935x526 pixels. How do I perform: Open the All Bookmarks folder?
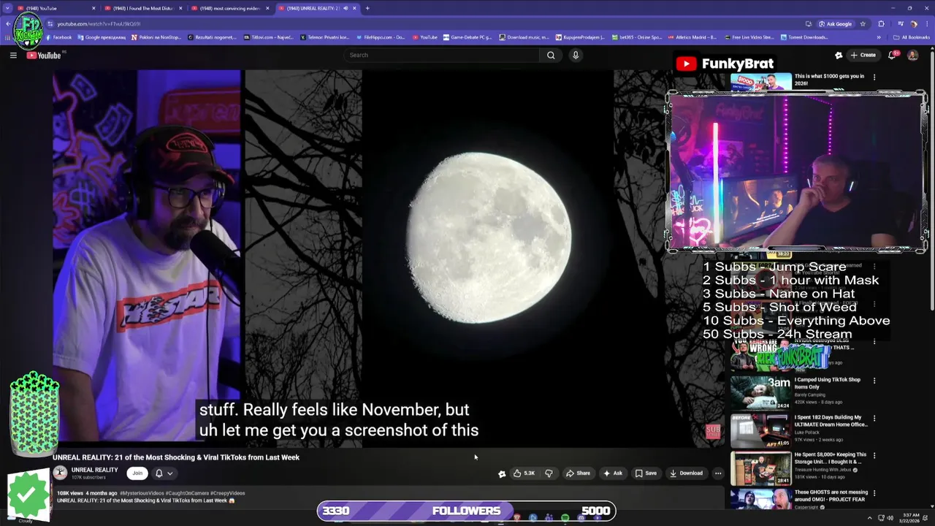(x=911, y=37)
